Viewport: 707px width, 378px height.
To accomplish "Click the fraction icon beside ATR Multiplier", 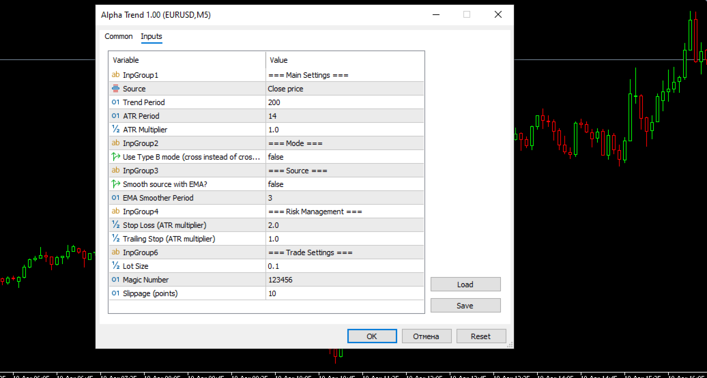I will click(x=115, y=130).
